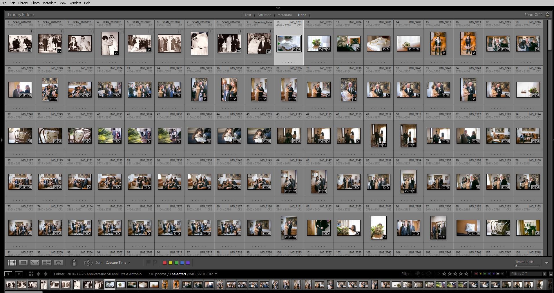Open the Sort Capture Time dropdown
554x293 pixels.
tap(118, 263)
